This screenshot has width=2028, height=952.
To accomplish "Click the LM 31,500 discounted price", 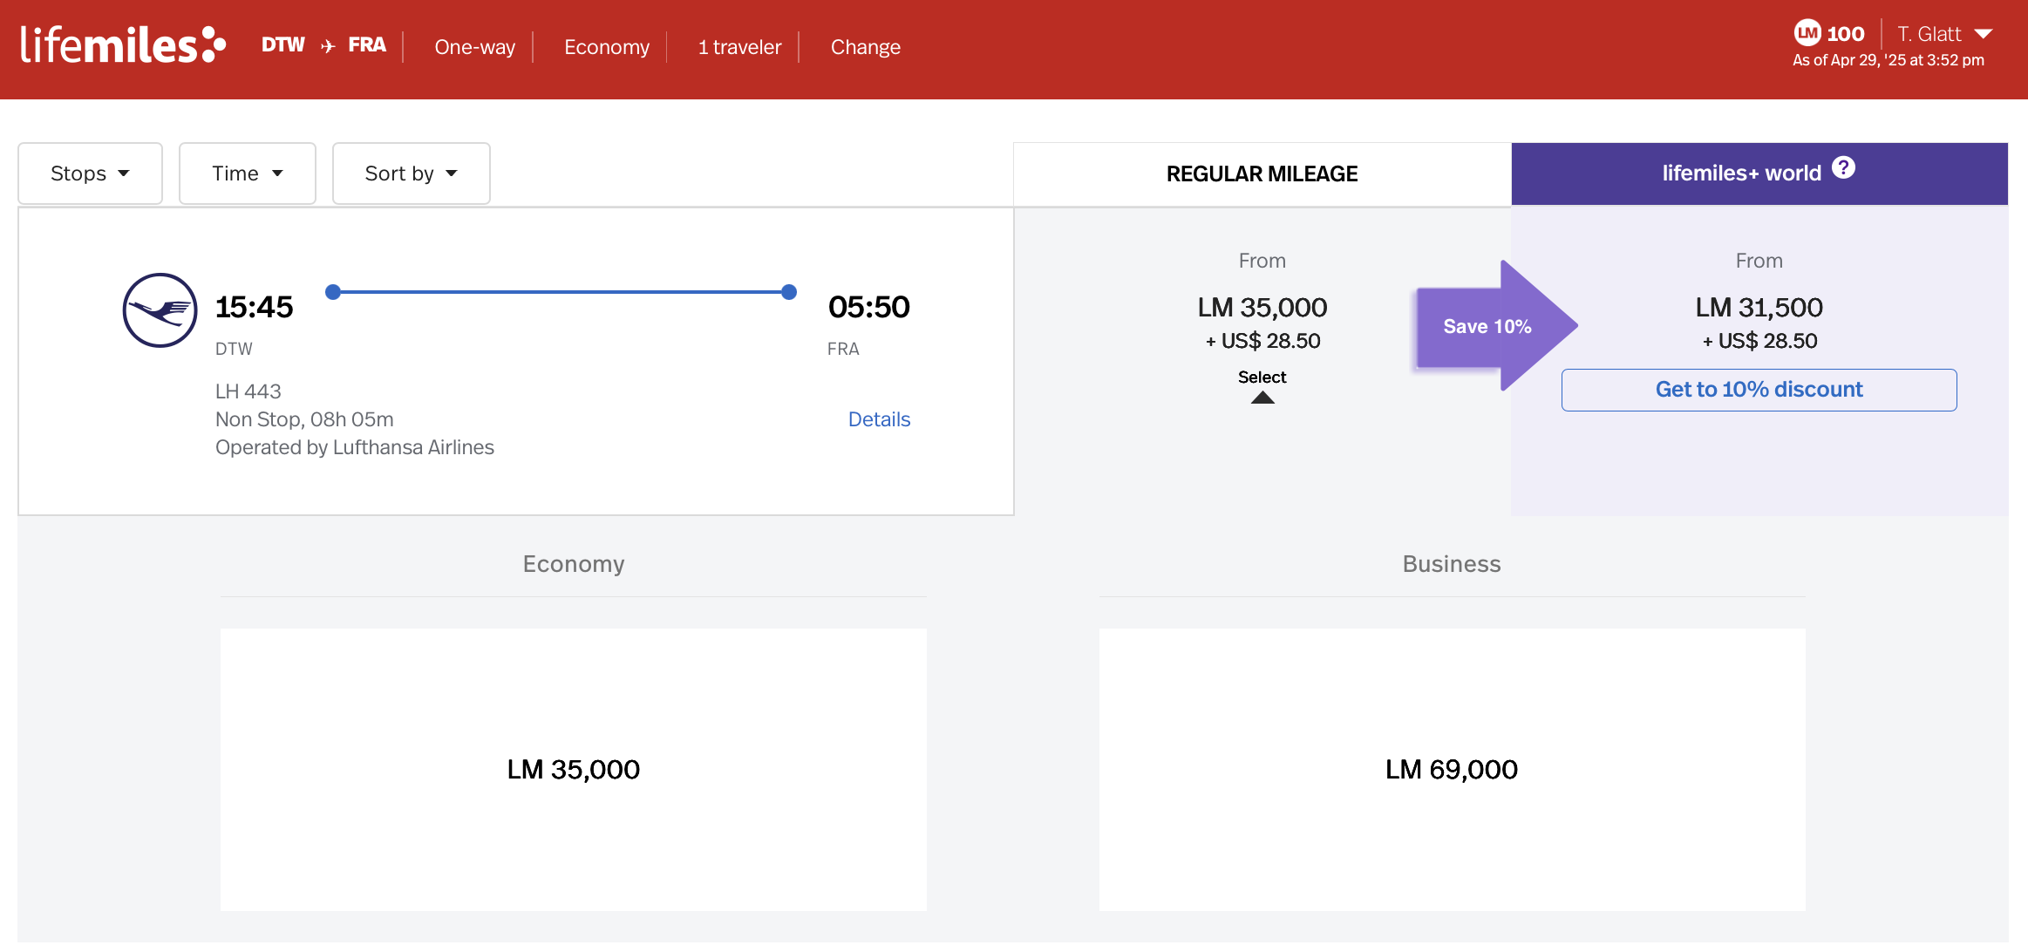I will click(x=1759, y=307).
